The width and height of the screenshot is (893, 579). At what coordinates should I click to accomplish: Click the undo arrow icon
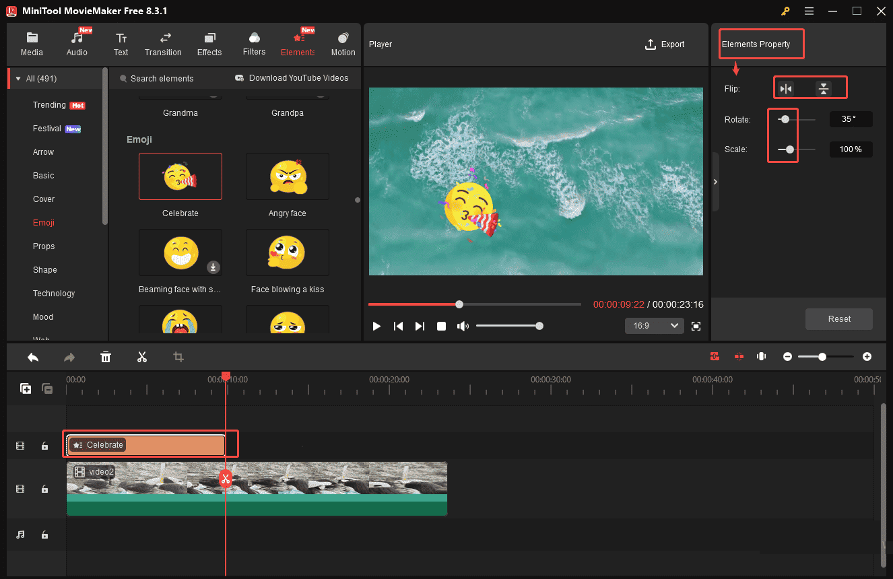33,357
